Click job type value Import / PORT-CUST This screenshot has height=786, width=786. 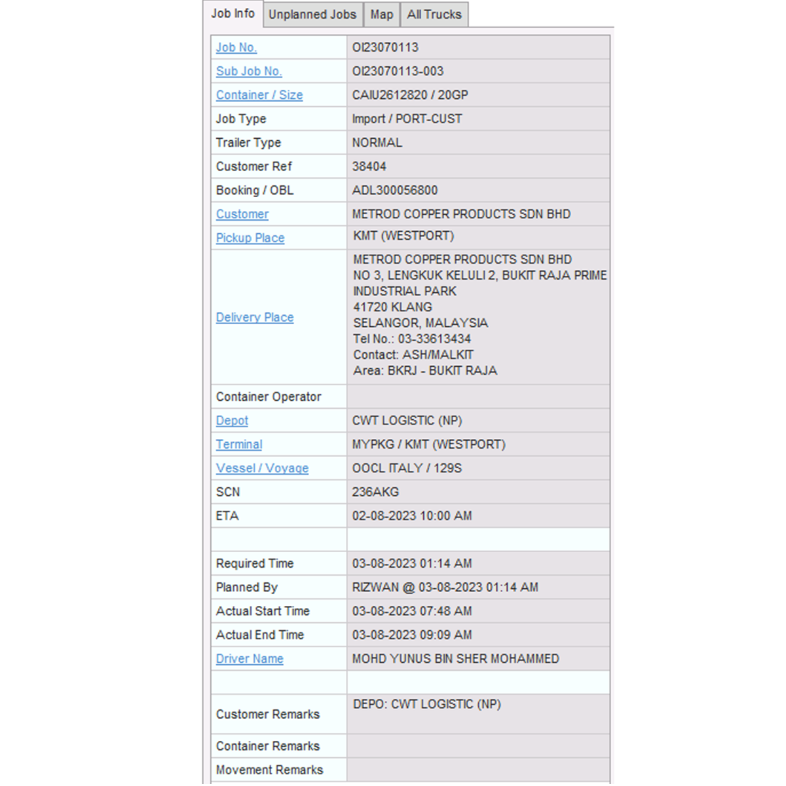point(407,119)
